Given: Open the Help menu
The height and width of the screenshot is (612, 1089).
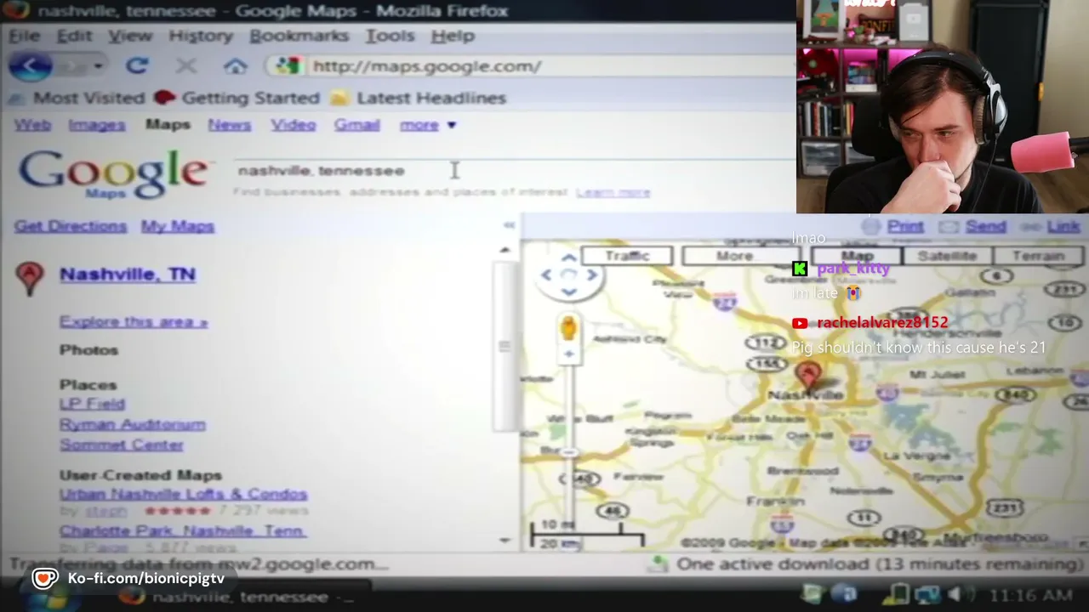Looking at the screenshot, I should 453,36.
